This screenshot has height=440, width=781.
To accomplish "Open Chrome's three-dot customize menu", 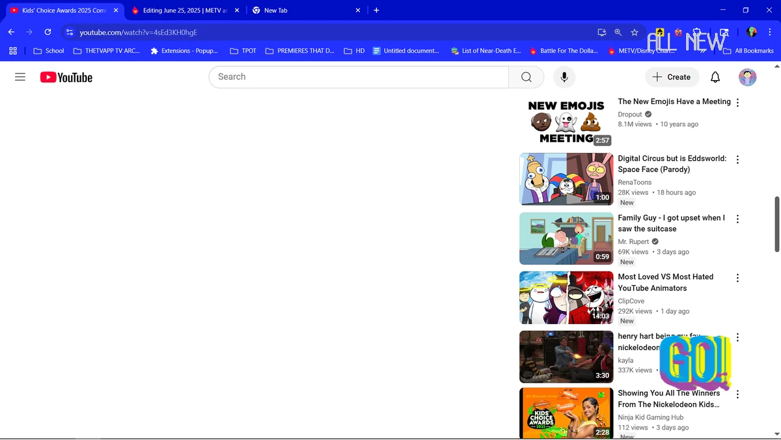I will [x=770, y=33].
